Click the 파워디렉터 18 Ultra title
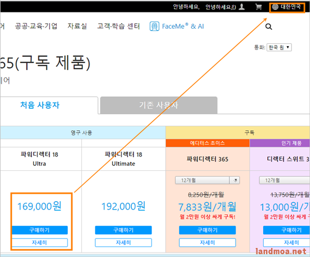 point(39,159)
